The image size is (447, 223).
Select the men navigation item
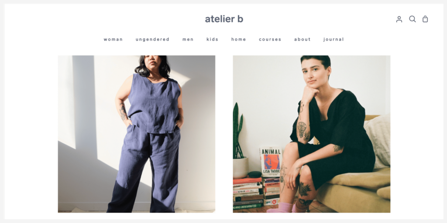click(188, 39)
